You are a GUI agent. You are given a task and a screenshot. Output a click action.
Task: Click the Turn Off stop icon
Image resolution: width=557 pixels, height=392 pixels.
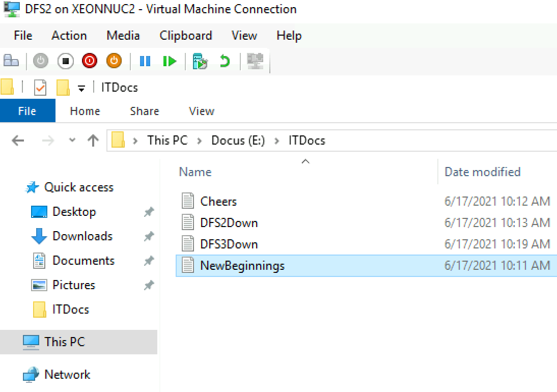[x=66, y=61]
